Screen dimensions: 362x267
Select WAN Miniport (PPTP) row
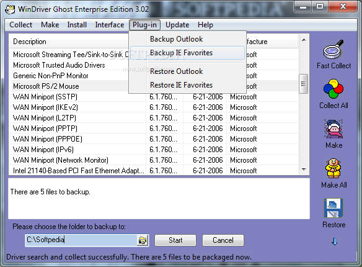coord(154,129)
